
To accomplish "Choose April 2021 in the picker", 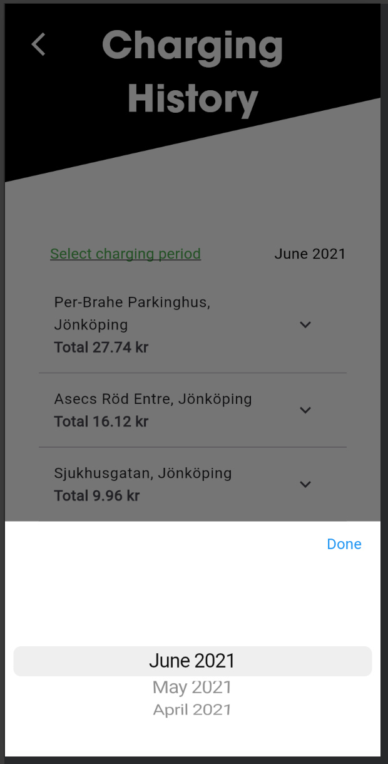I will tap(192, 710).
